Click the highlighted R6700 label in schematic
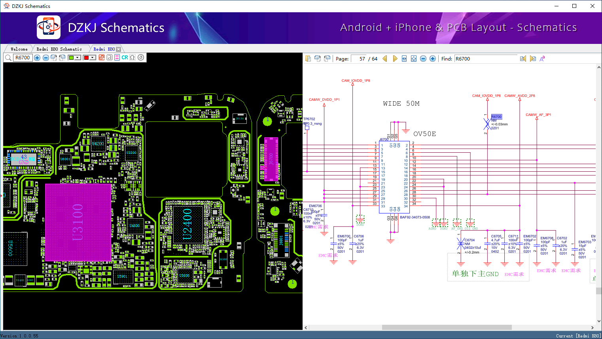The height and width of the screenshot is (339, 602). (x=496, y=117)
